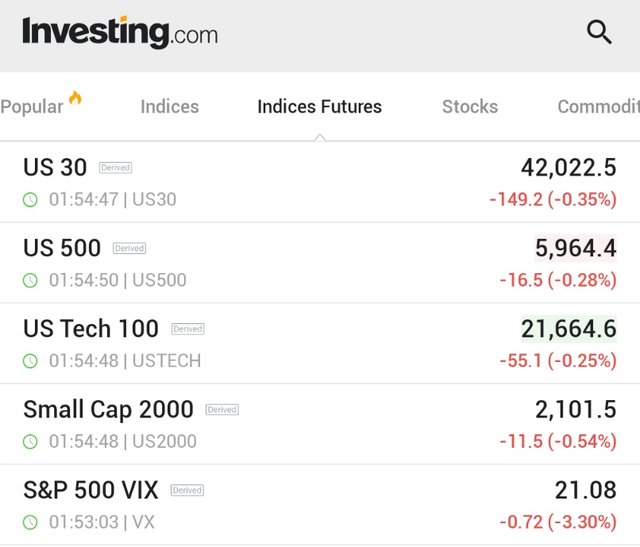Viewport: 640px width, 547px height.
Task: Click the clock icon for US Tech 100
Action: point(30,361)
